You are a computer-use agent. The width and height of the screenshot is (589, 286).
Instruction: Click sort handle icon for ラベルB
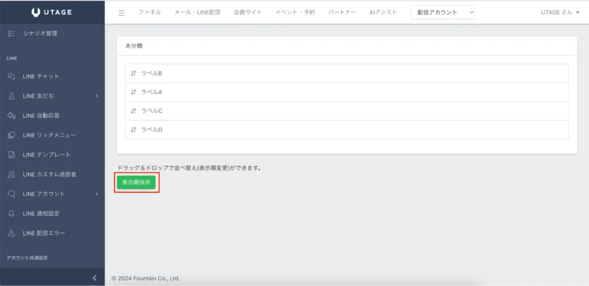[133, 74]
